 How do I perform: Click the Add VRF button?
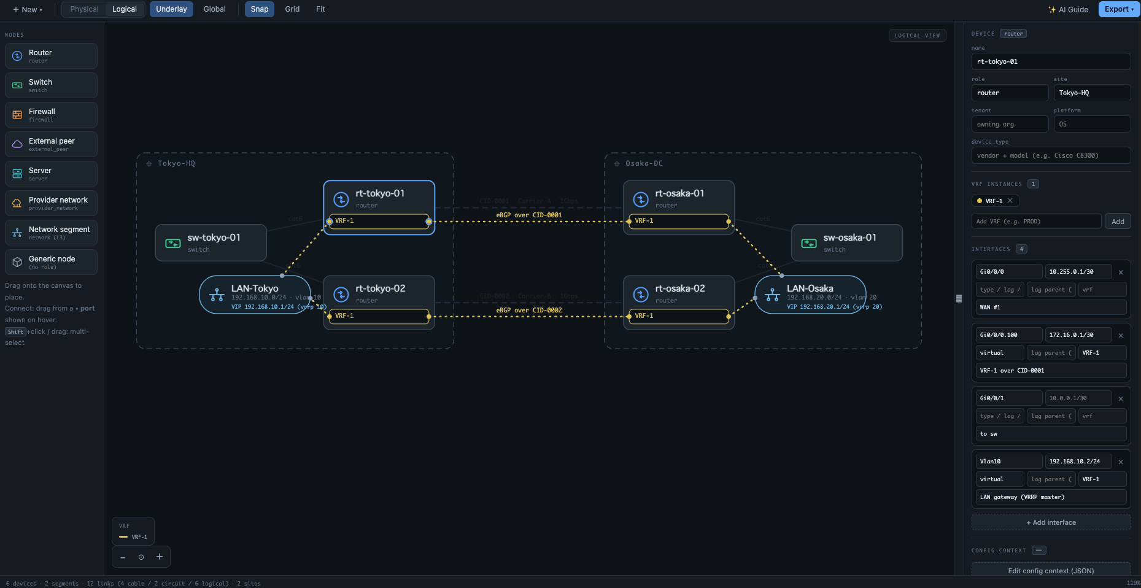[1118, 222]
